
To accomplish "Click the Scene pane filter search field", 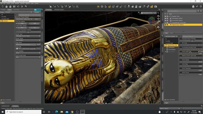I will [182, 11].
